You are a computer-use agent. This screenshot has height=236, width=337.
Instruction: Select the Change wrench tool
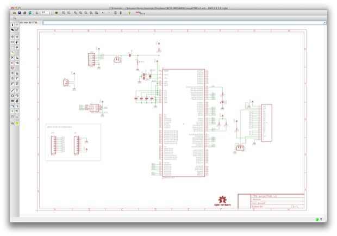pyautogui.click(x=17, y=47)
